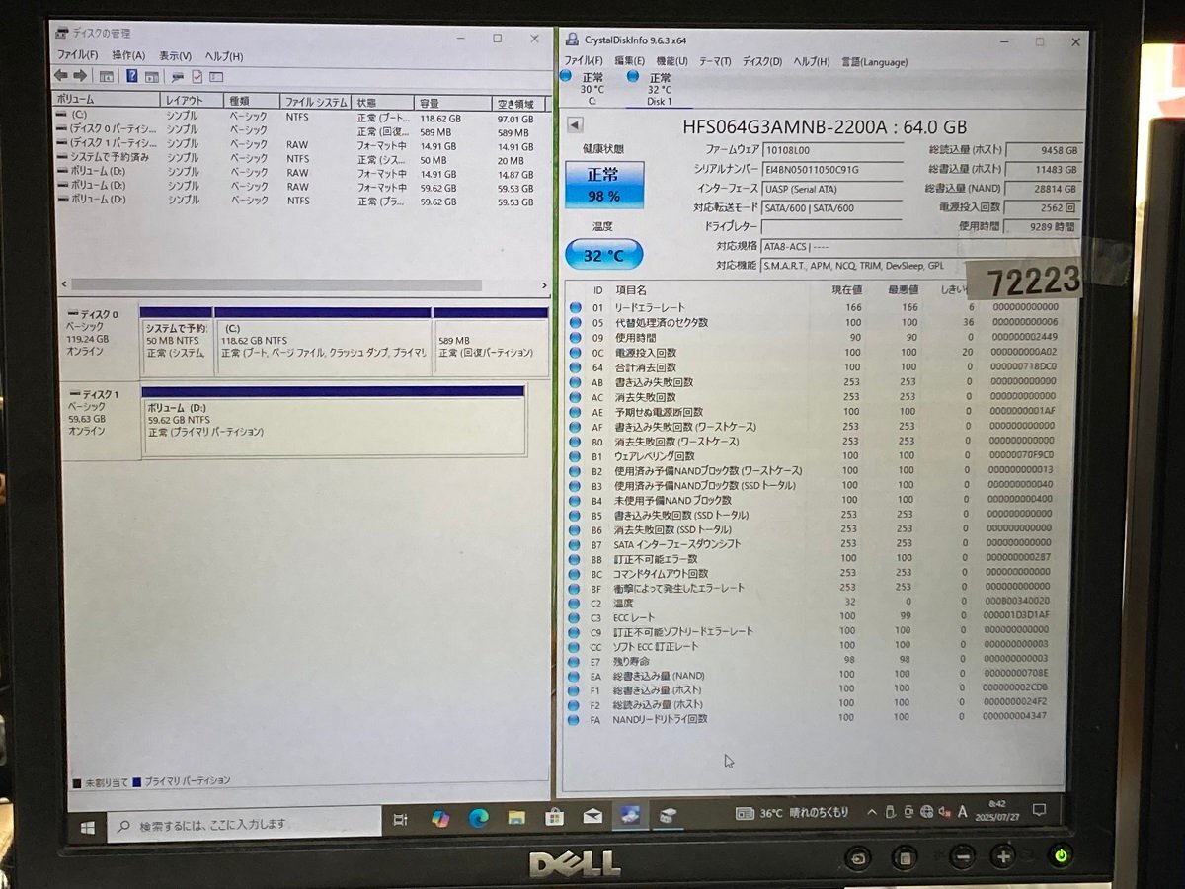1185x889 pixels.
Task: Click the 総読込量 (ホスト) value 9458 GB
Action: tap(1043, 151)
